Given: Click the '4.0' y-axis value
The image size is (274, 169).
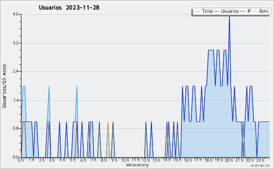Looking at the screenshot, I should coord(16,14).
